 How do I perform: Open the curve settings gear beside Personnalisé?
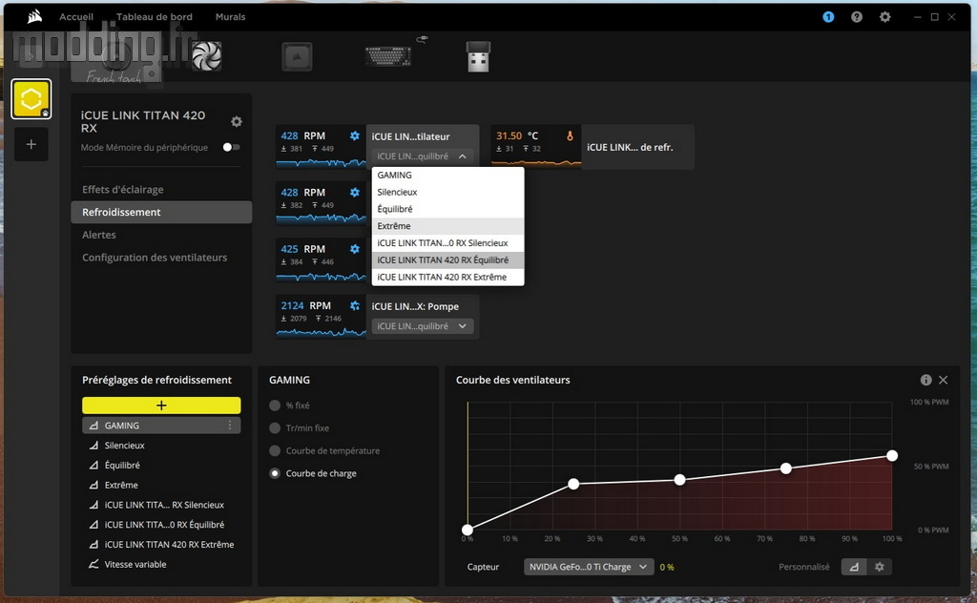coord(879,567)
